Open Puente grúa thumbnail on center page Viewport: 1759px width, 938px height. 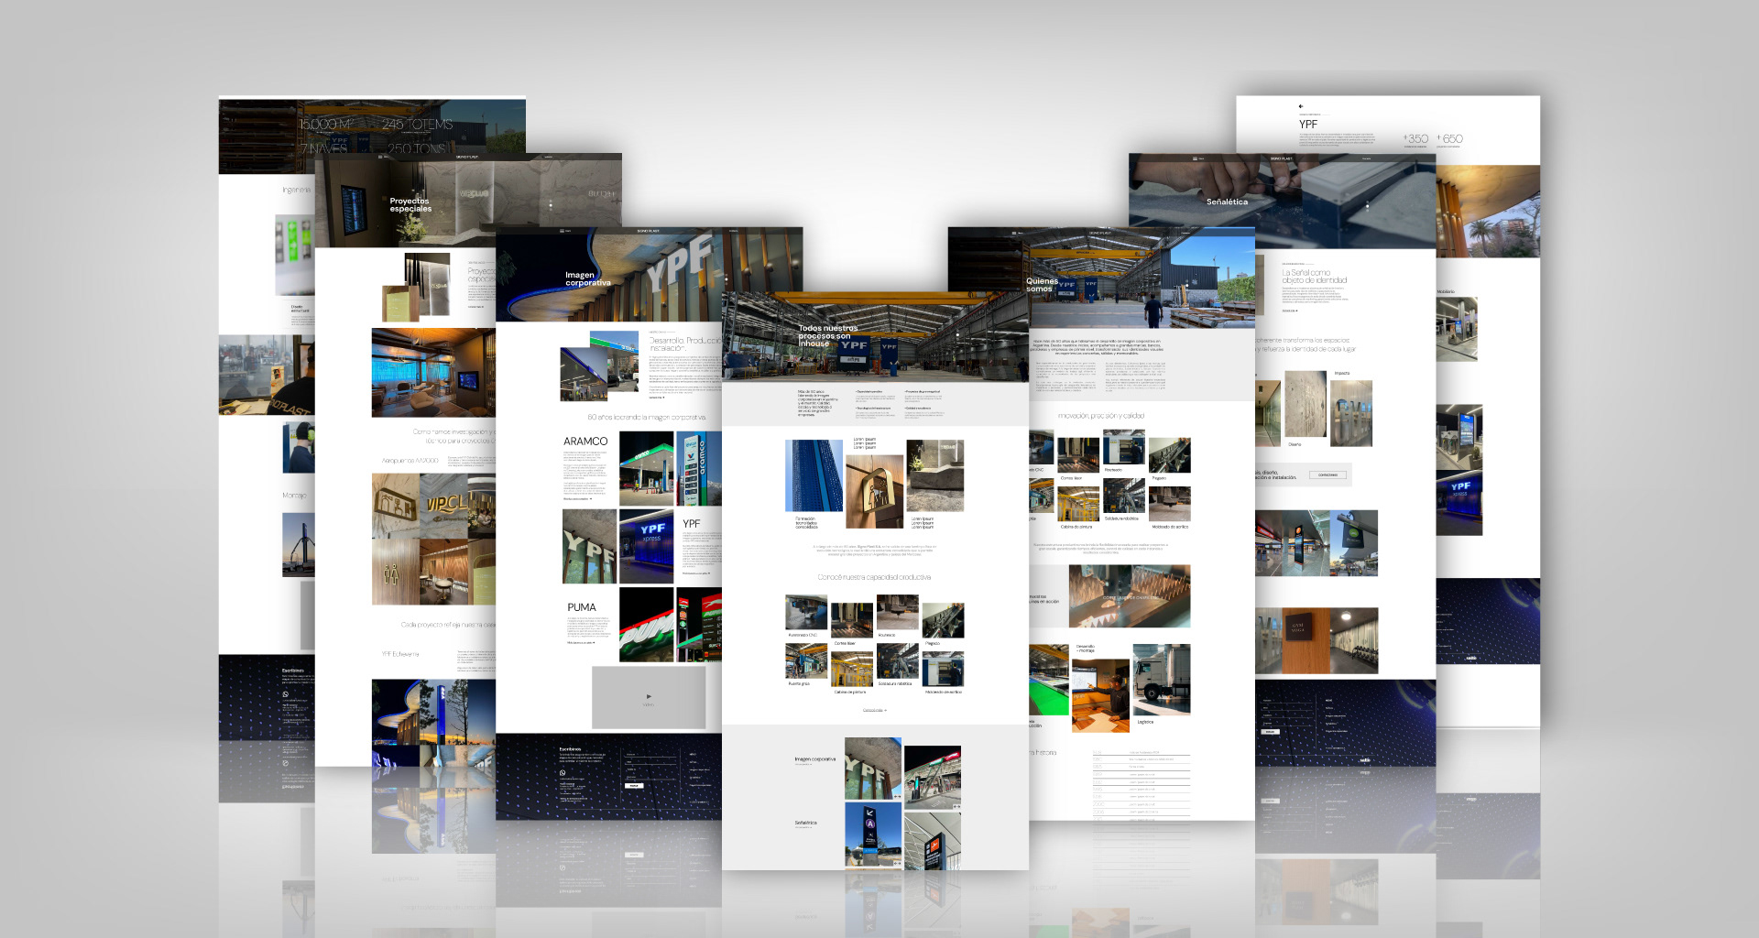click(x=806, y=661)
